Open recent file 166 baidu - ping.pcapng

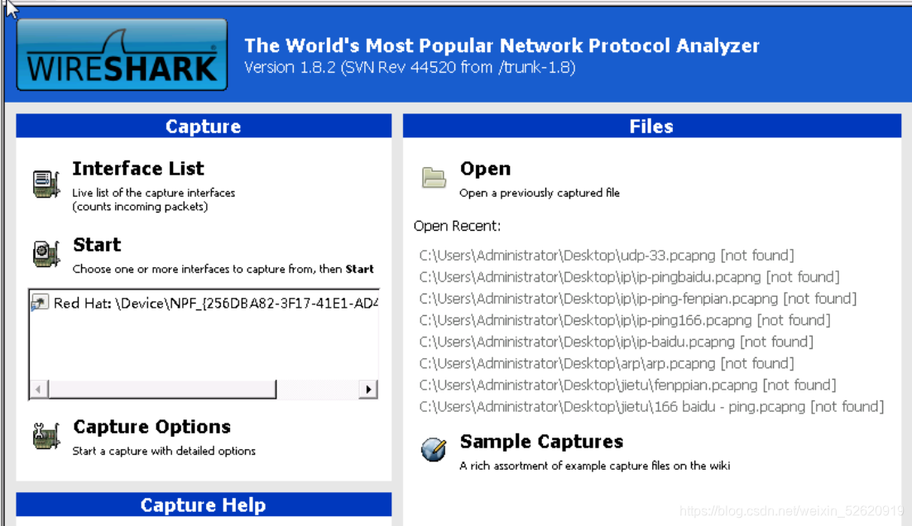pyautogui.click(x=651, y=406)
